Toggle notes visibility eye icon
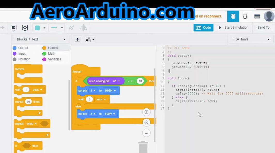Image resolution: width=275 pixels, height=153 pixels. (25, 28)
